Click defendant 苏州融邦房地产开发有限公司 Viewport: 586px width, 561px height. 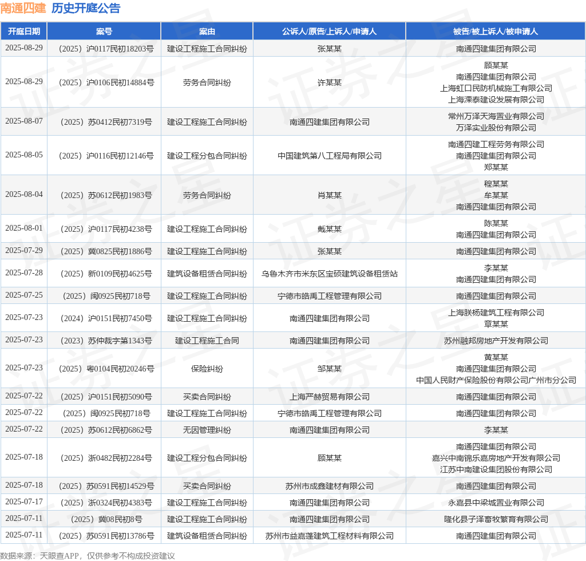point(496,341)
